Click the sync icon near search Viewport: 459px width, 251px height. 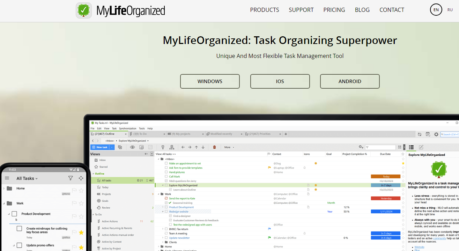coord(420,134)
